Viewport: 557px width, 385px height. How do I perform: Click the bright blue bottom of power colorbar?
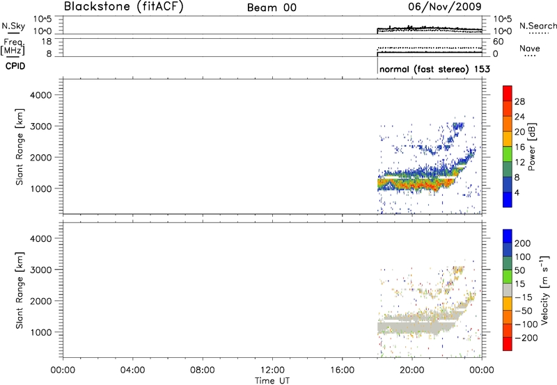(508, 199)
